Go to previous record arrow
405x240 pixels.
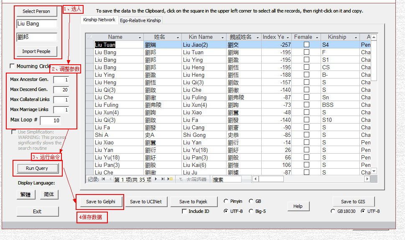110,179
